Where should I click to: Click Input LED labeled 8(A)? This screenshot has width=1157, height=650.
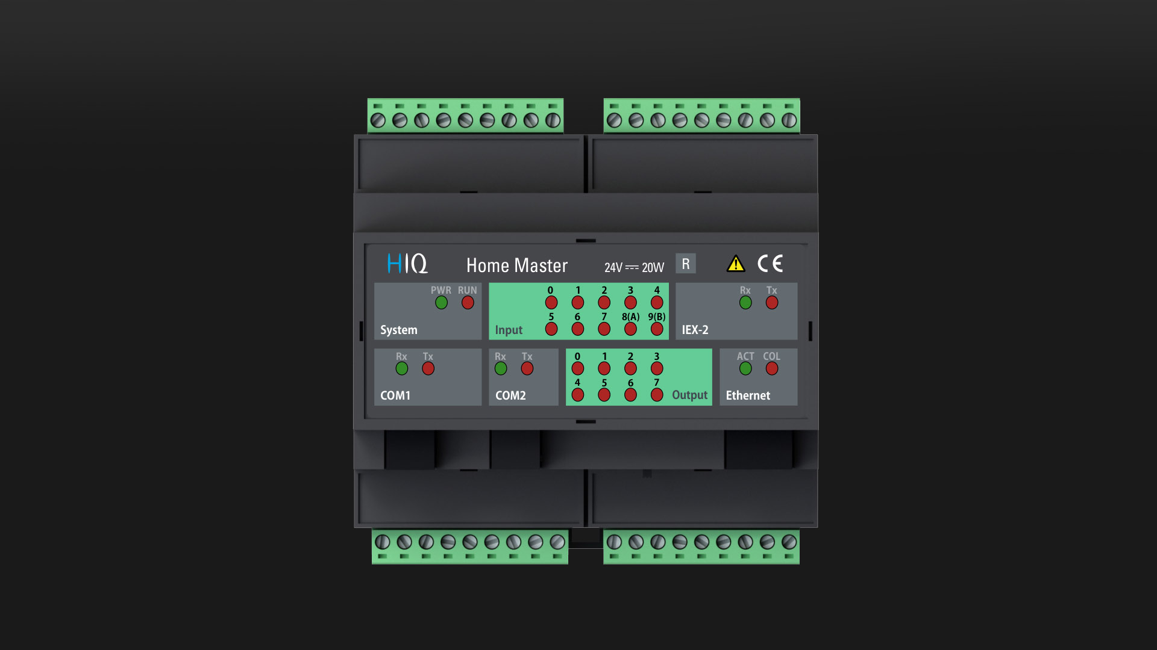pyautogui.click(x=631, y=329)
